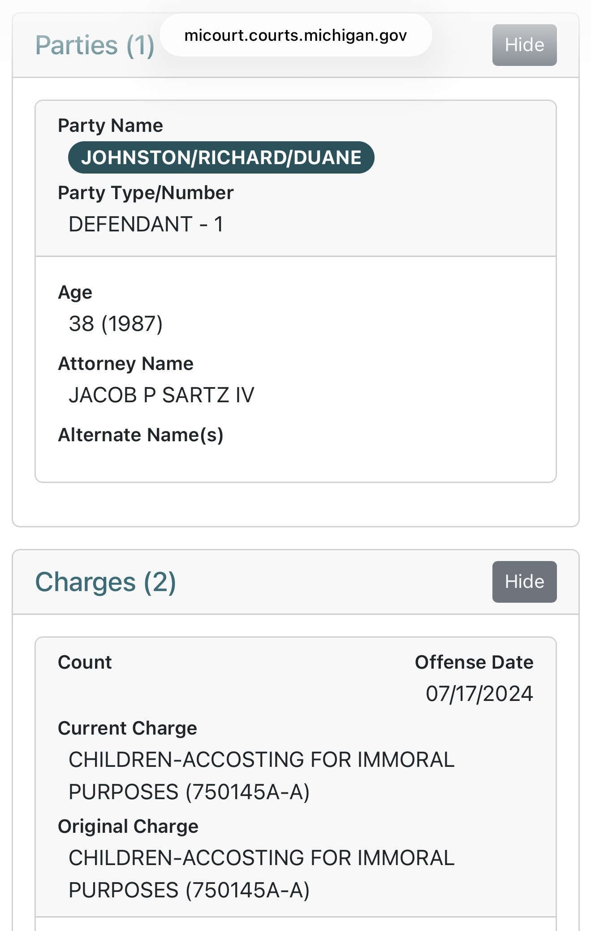Select attorney JACOB P SARTZ IV
591x931 pixels.
(161, 395)
